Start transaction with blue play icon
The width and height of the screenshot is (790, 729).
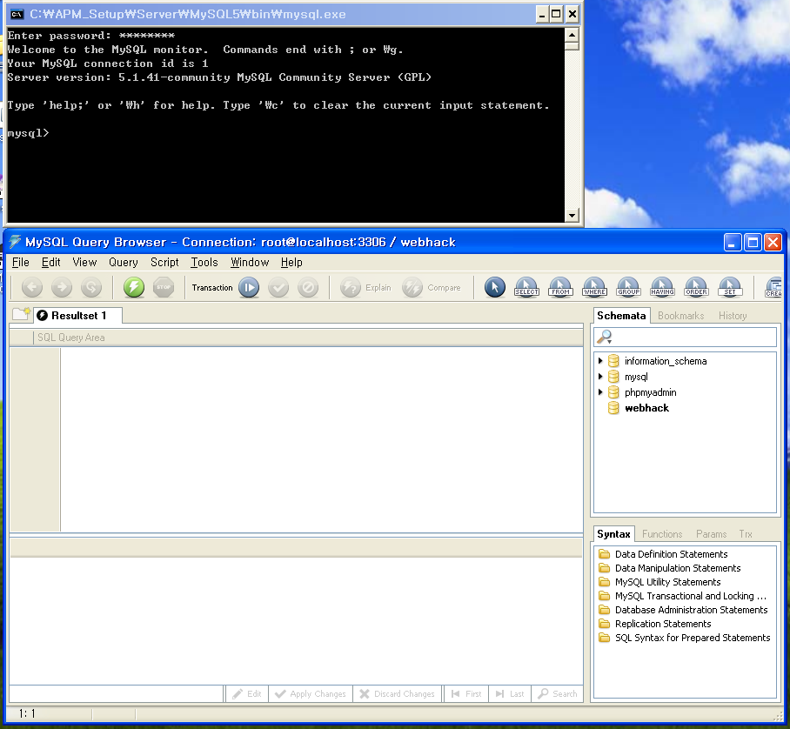pos(249,287)
